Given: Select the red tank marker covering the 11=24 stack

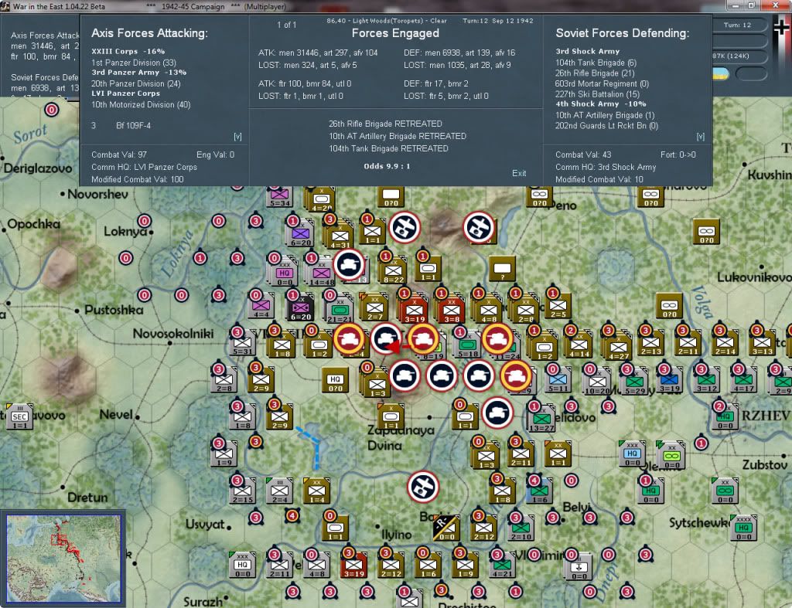Looking at the screenshot, I should 497,338.
